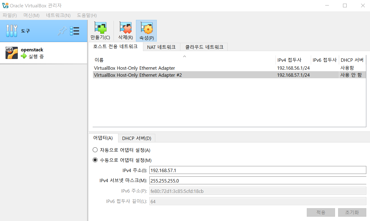Screen dimensions: 370x221
Task: Sort by the DHCP Server (DHCP 서버) column header
Action: (x=352, y=60)
